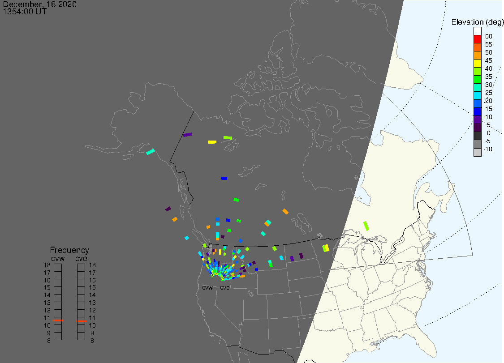Viewport: 504px width, 363px height.
Task: Click the December, 16 2020 date label
Action: pyautogui.click(x=40, y=4)
